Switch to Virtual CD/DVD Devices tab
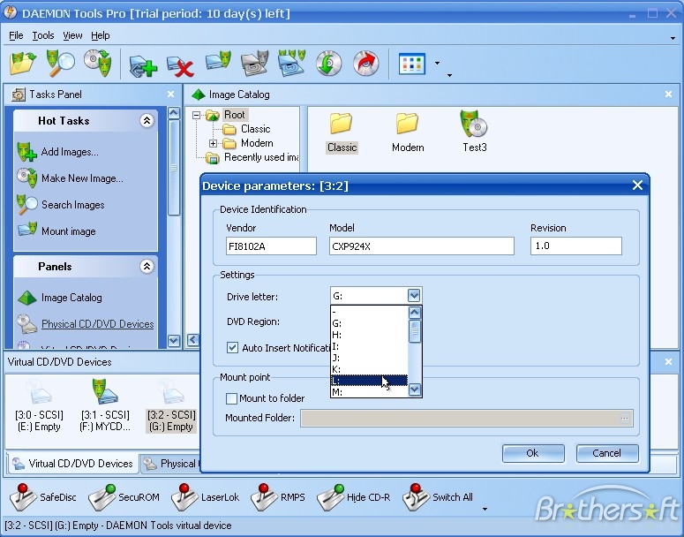684x537 pixels. [x=72, y=464]
